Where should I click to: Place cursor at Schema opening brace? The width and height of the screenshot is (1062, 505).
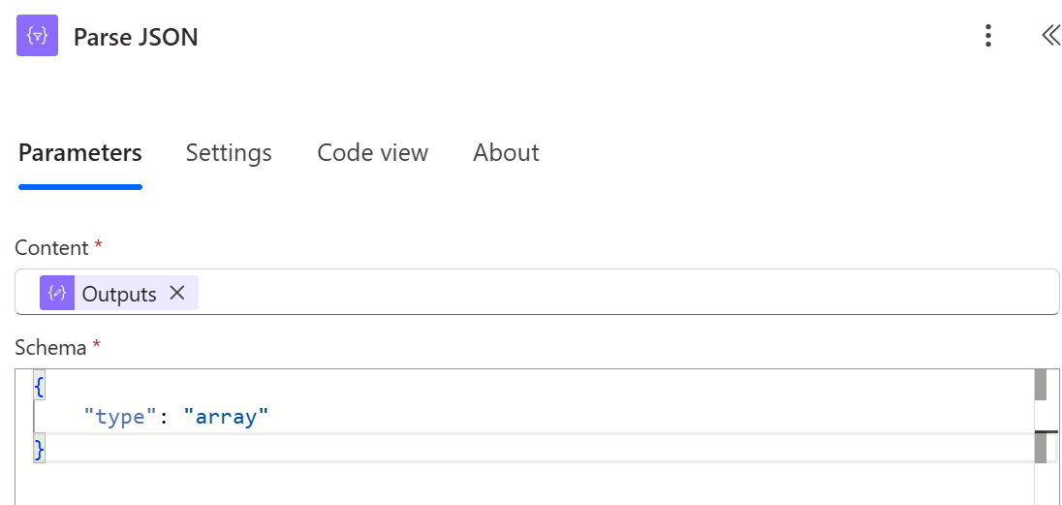point(39,387)
